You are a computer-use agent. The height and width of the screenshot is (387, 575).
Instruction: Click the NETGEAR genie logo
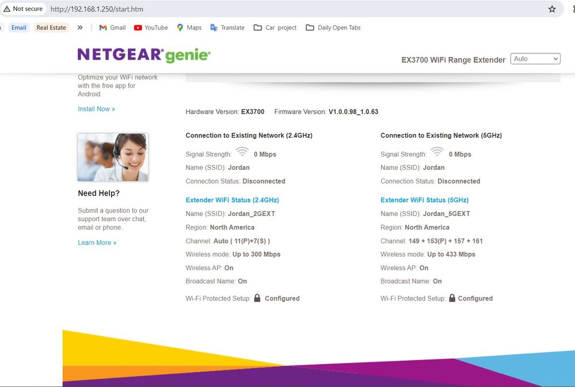pyautogui.click(x=144, y=55)
